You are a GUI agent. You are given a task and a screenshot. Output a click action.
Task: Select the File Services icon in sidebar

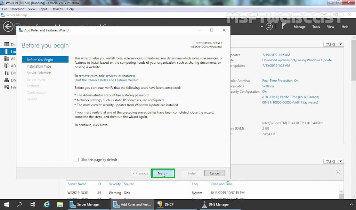click(7, 87)
